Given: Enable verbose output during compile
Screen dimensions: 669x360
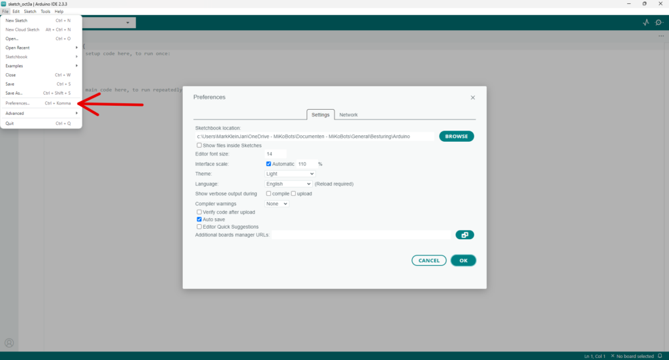Looking at the screenshot, I should (x=269, y=193).
